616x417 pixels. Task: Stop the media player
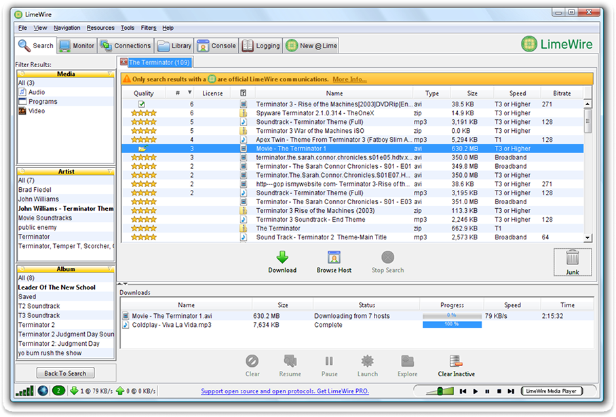pos(499,391)
